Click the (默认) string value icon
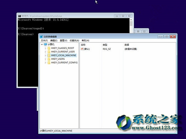The width and height of the screenshot is (186, 139). tap(82, 49)
